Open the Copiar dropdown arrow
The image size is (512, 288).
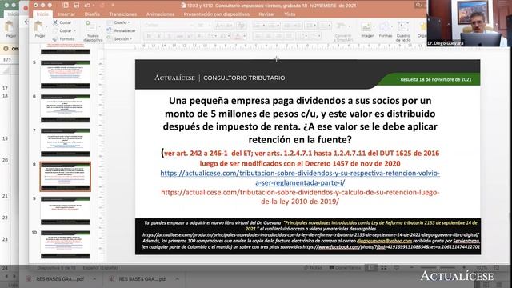(x=74, y=30)
